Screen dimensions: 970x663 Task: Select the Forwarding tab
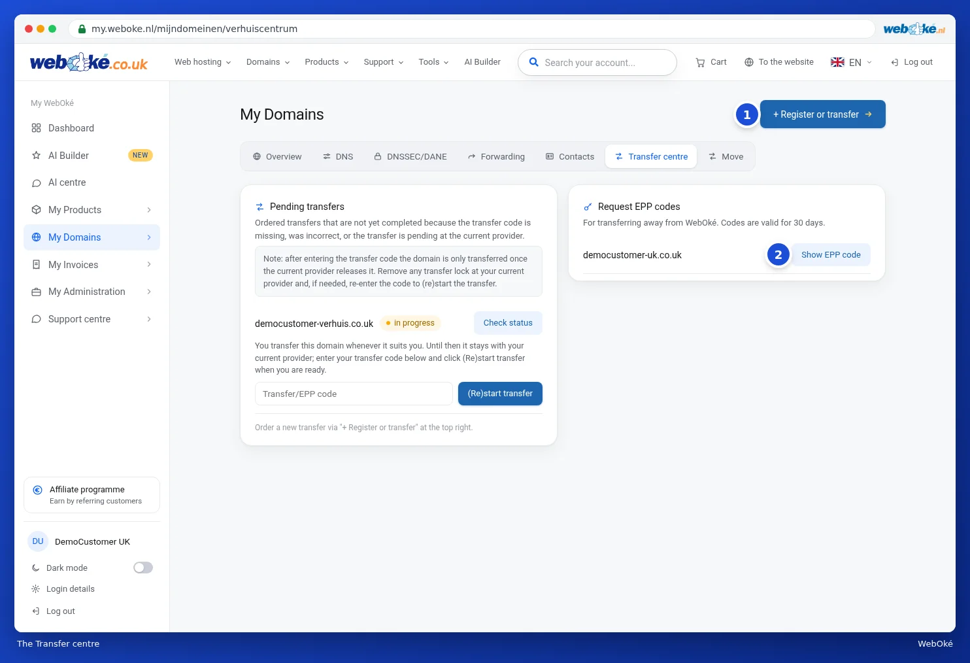coord(496,157)
